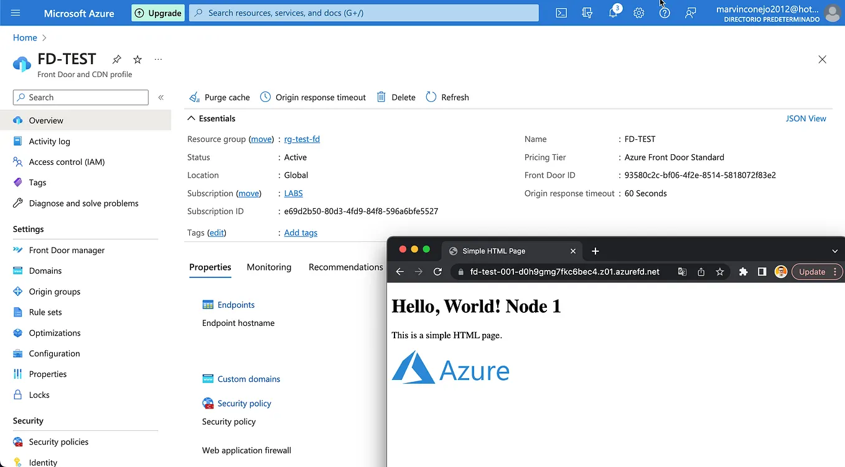Viewport: 845px width, 467px height.
Task: Open the Help pane question mark icon
Action: point(664,12)
